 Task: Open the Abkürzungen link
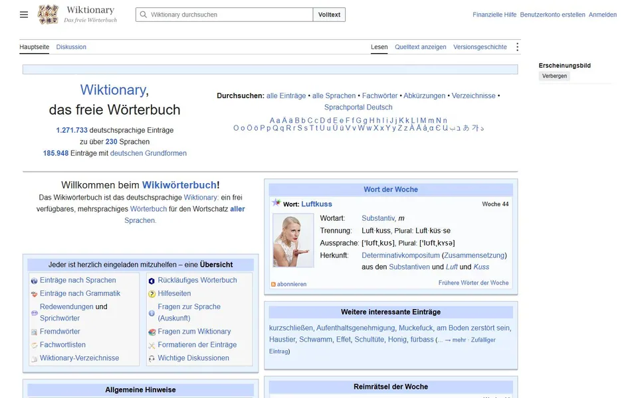(425, 96)
